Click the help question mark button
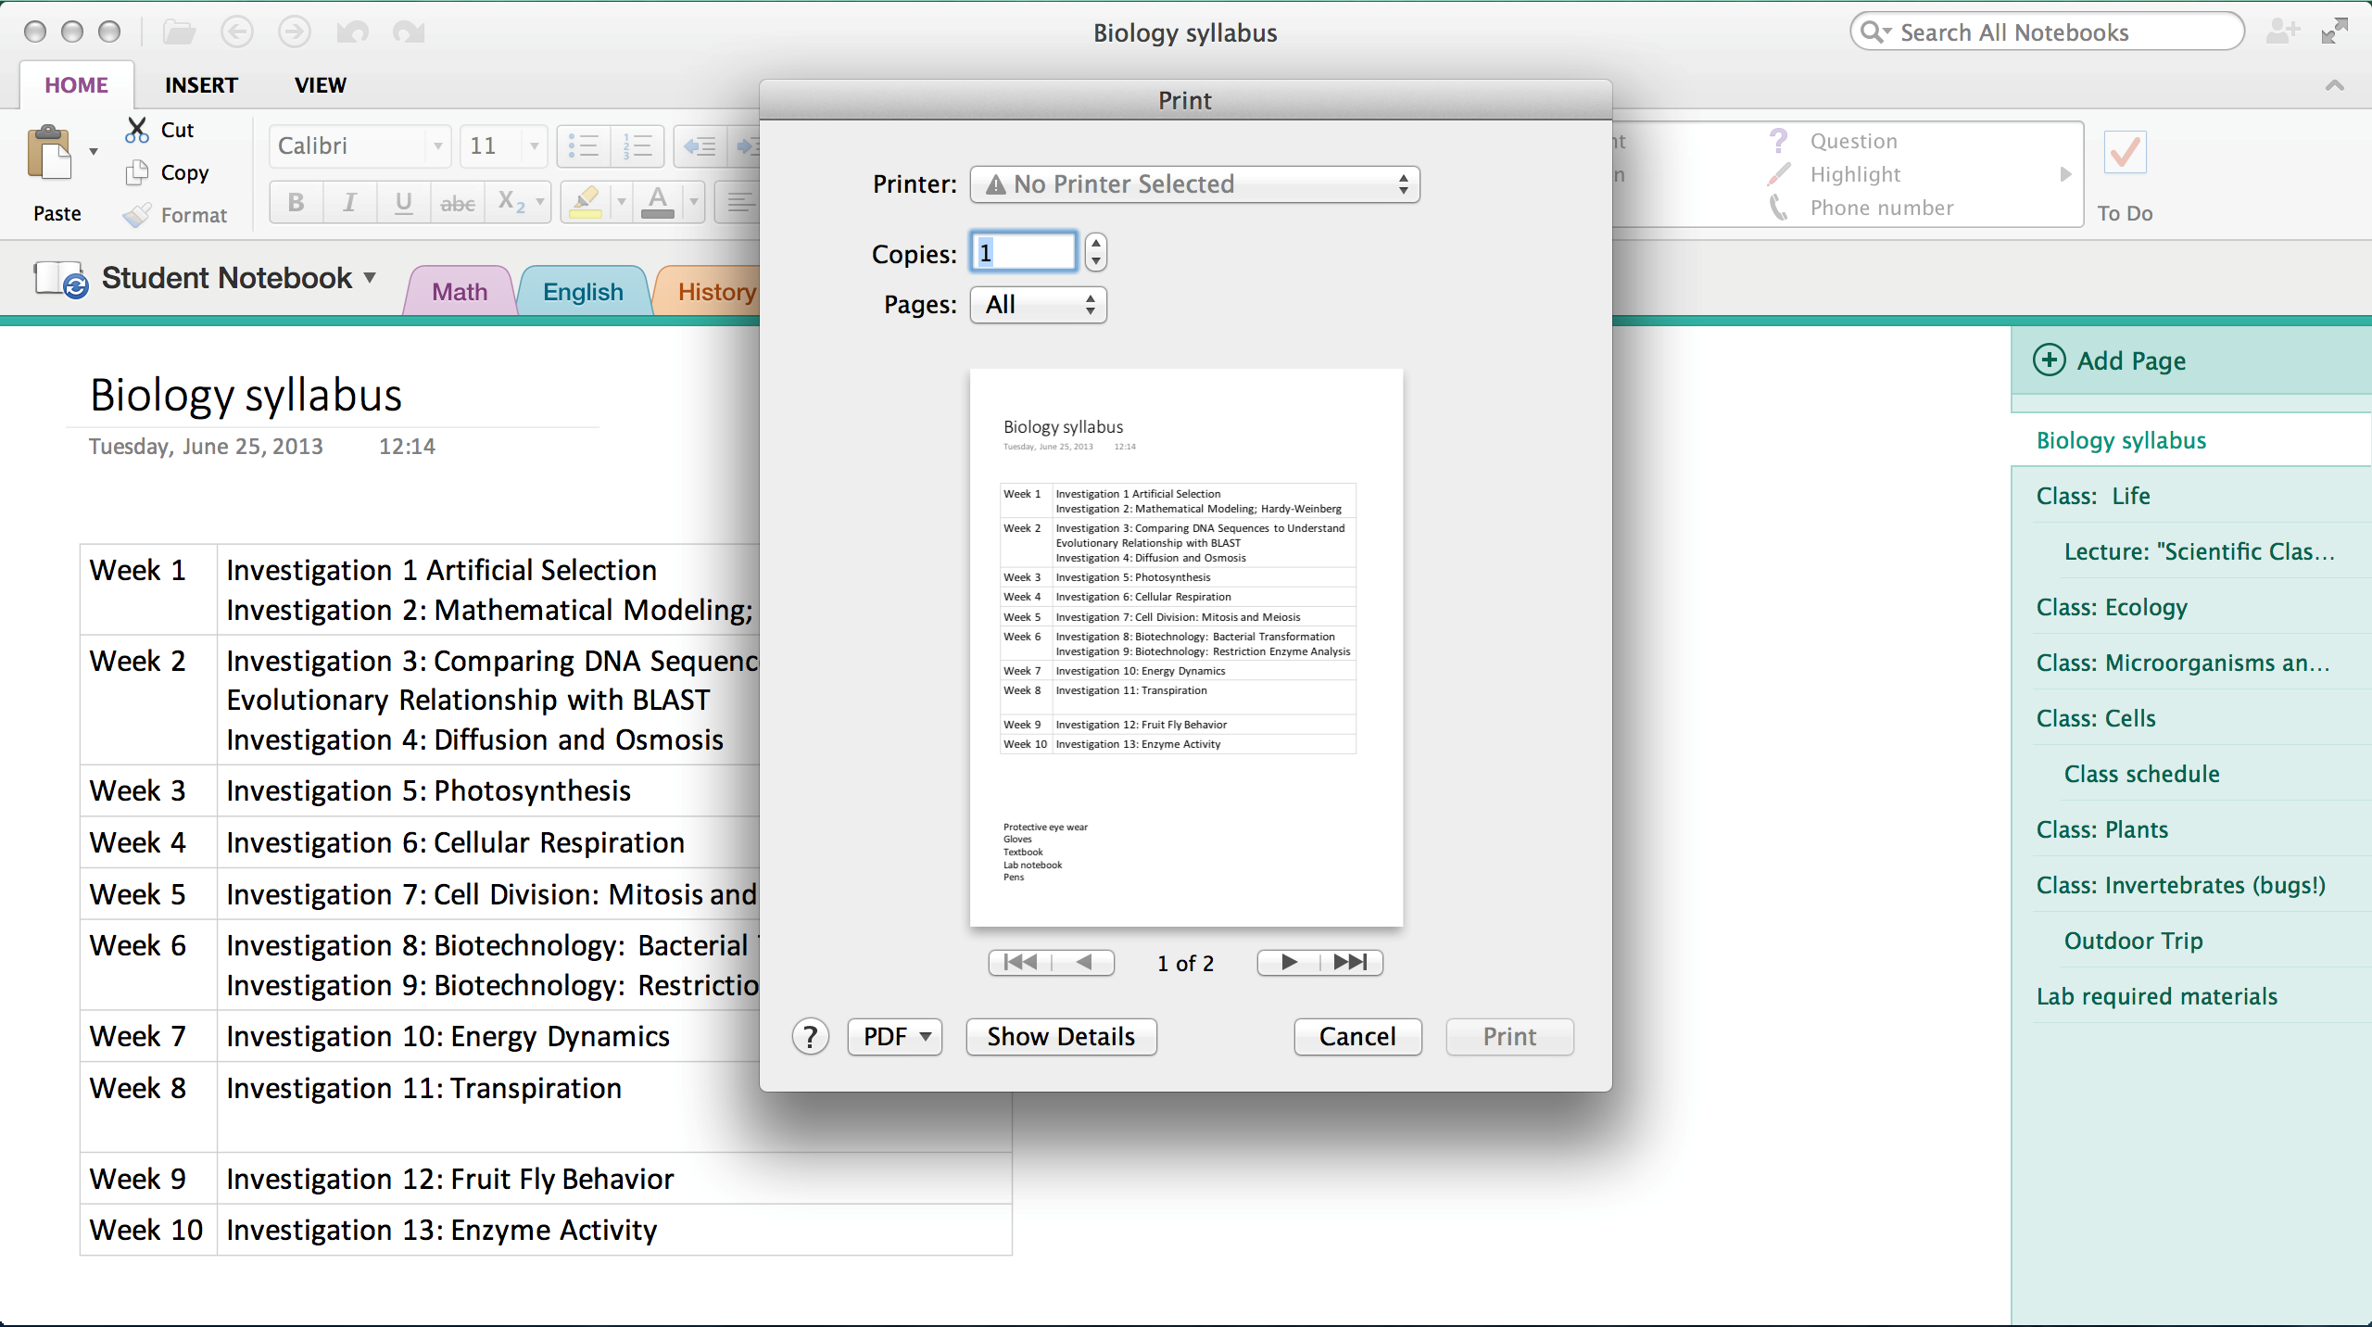2372x1327 pixels. tap(810, 1037)
